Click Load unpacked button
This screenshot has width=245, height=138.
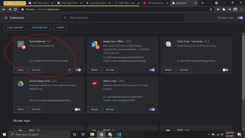pos(15,27)
